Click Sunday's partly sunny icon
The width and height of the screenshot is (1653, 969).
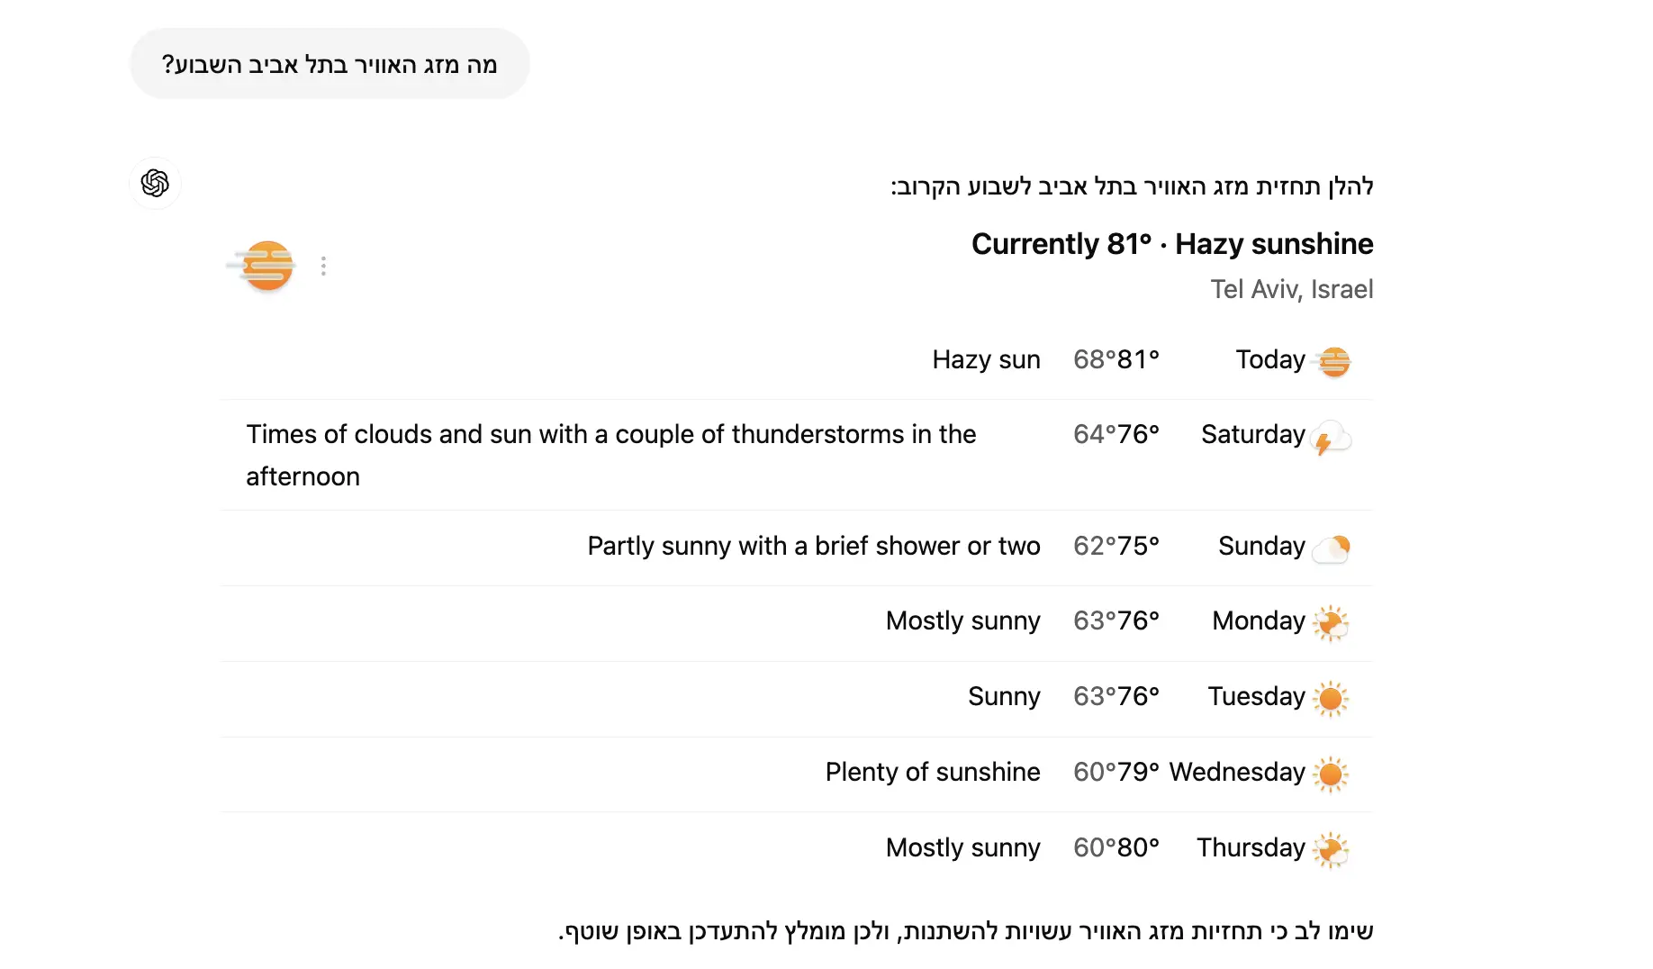(x=1332, y=548)
